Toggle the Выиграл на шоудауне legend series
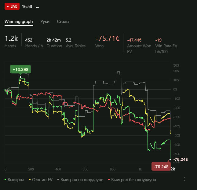This screenshot has width=197, height=190. [x=80, y=180]
